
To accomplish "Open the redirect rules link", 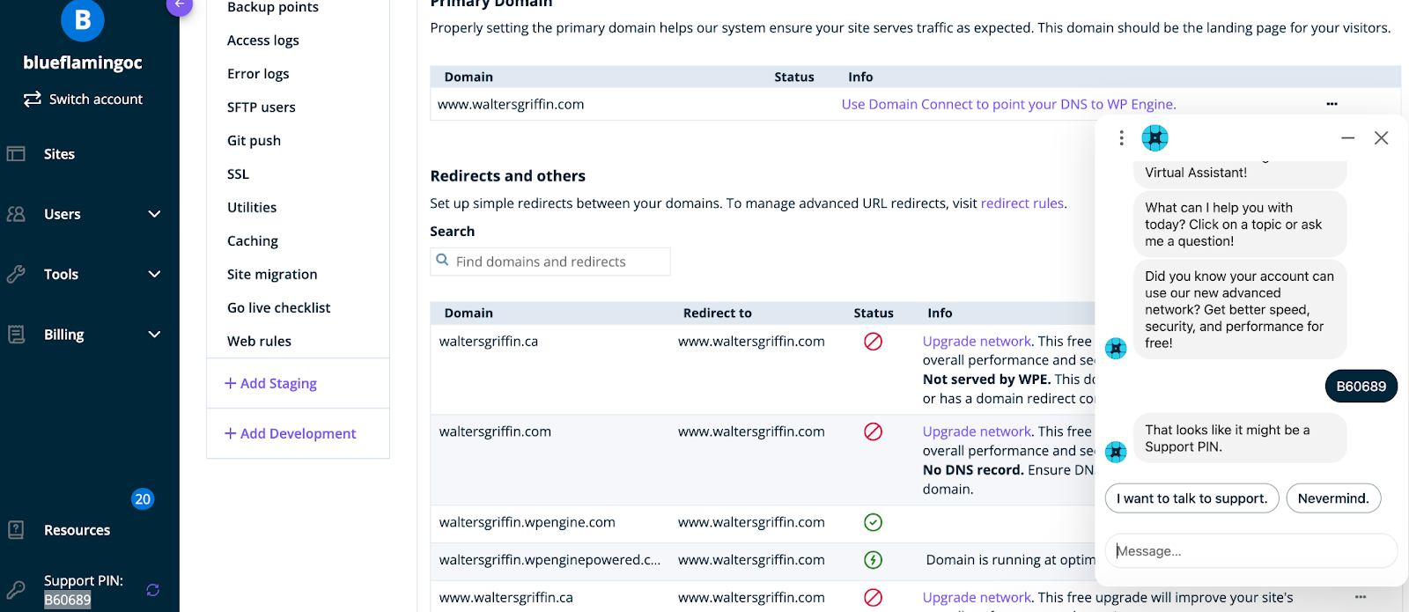I will tap(1022, 203).
